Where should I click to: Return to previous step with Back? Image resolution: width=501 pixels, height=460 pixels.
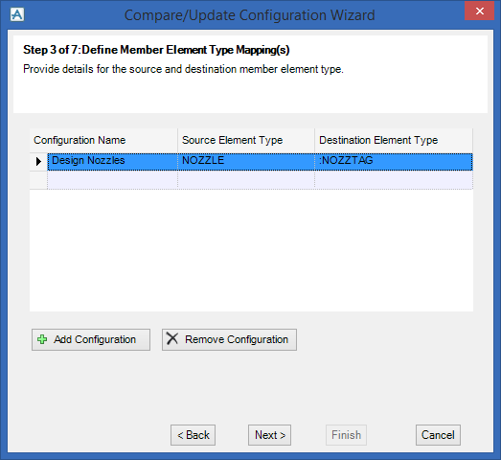pos(193,435)
